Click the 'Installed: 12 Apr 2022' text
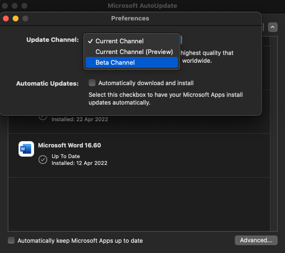 click(x=79, y=163)
